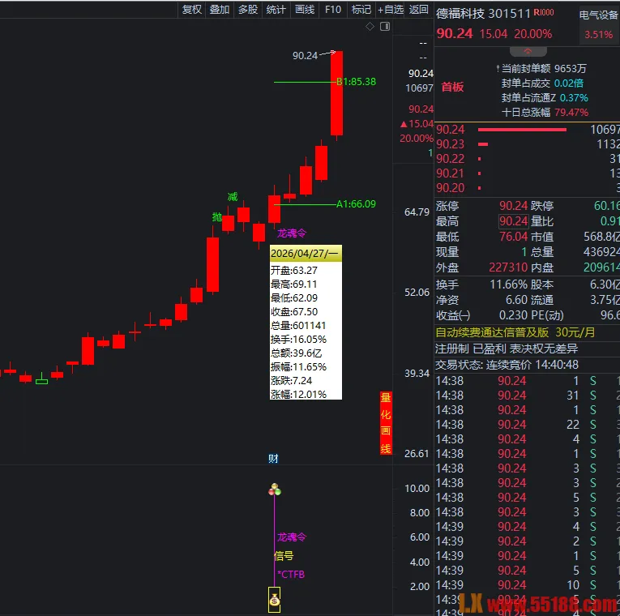Toggle the side panel layout icon

click(x=385, y=27)
